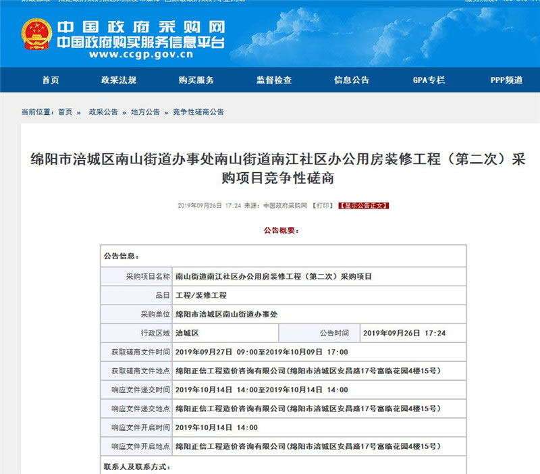Viewport: 540px width, 474px height.
Task: Open the 地方公告 breadcrumb link
Action: [x=145, y=112]
